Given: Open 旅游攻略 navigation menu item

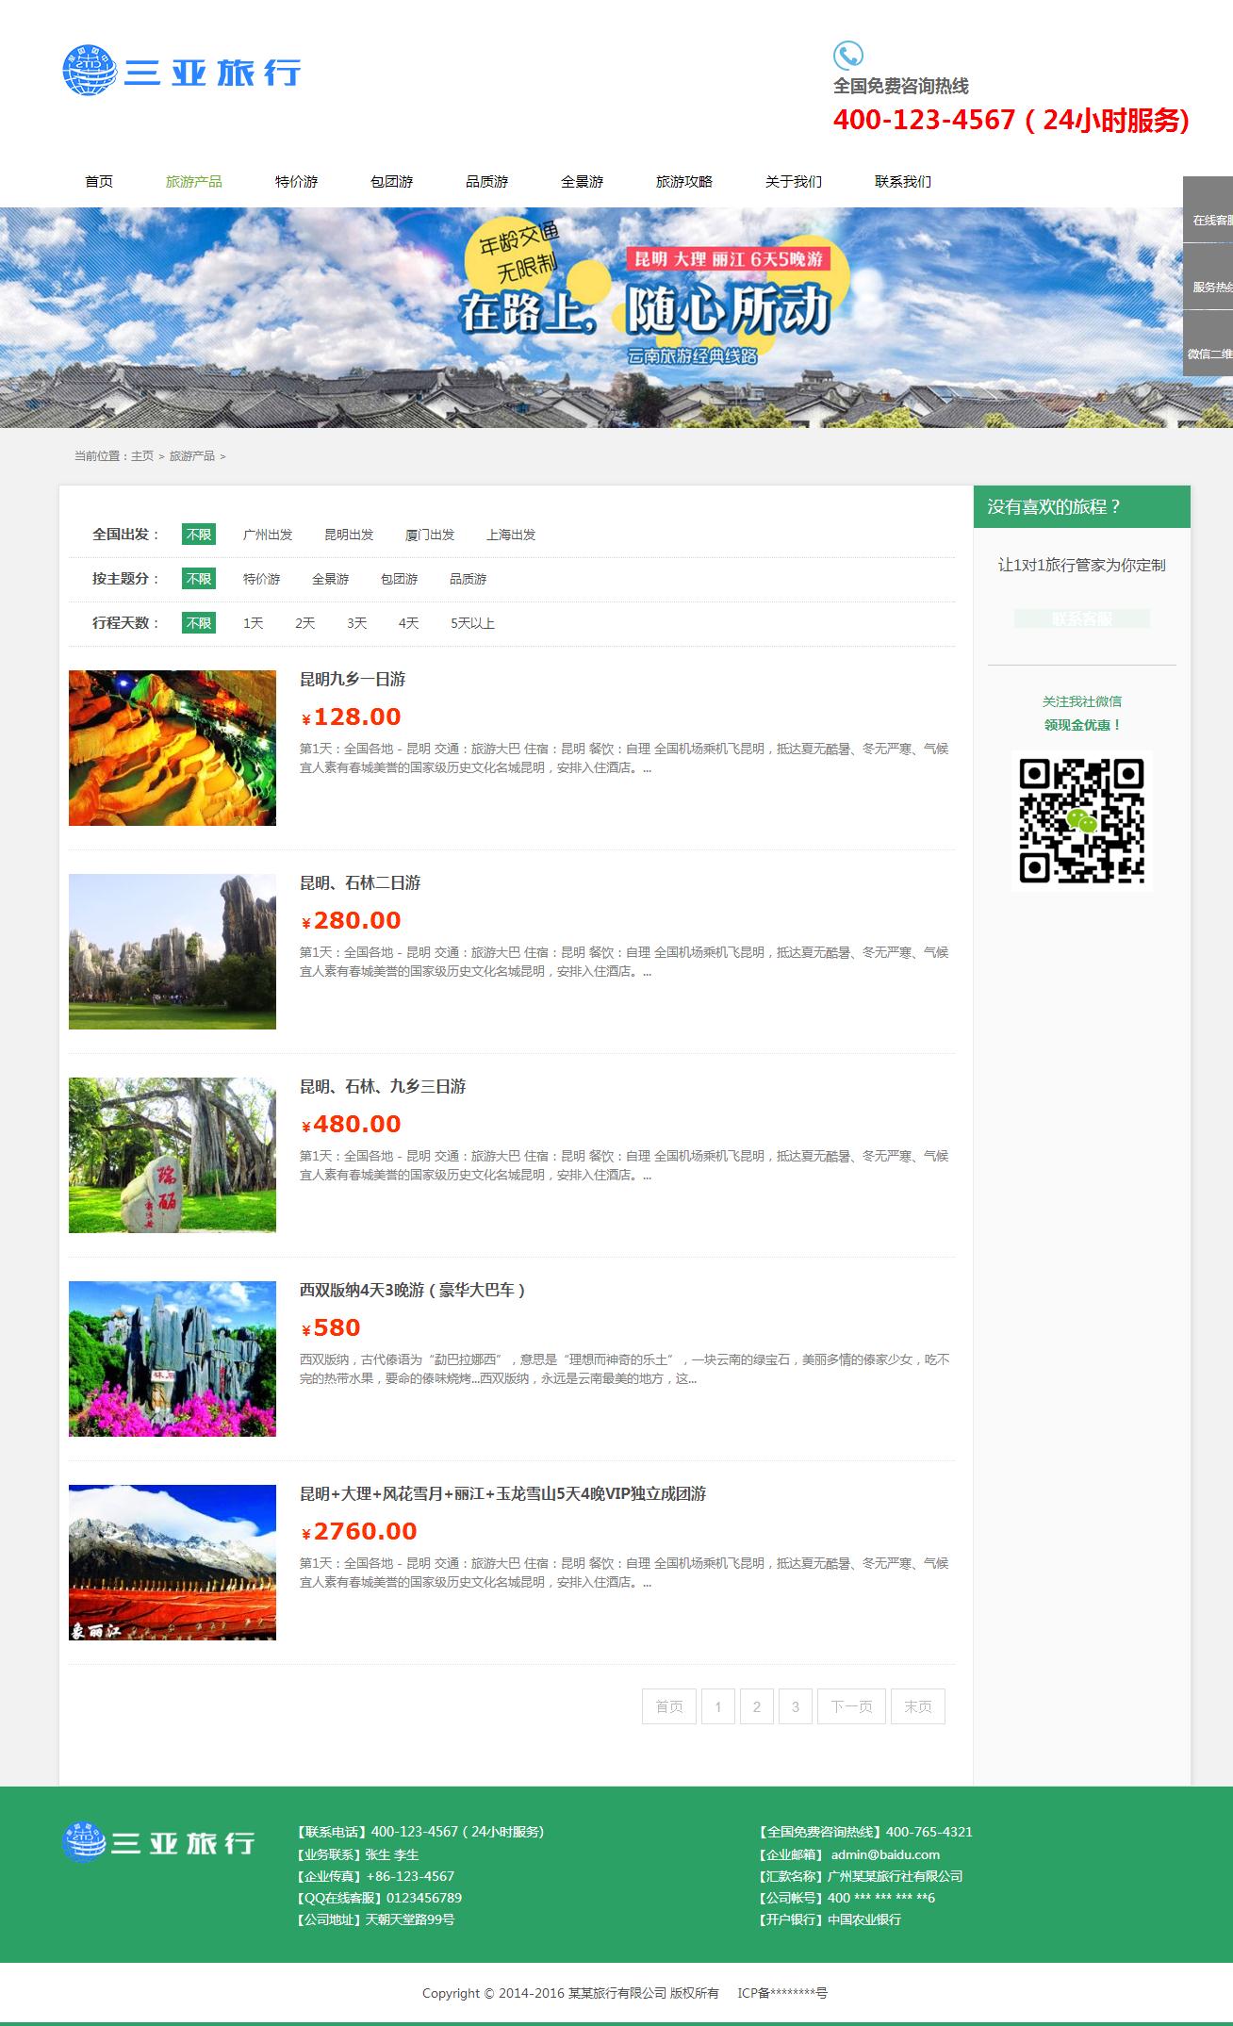Looking at the screenshot, I should pyautogui.click(x=683, y=181).
